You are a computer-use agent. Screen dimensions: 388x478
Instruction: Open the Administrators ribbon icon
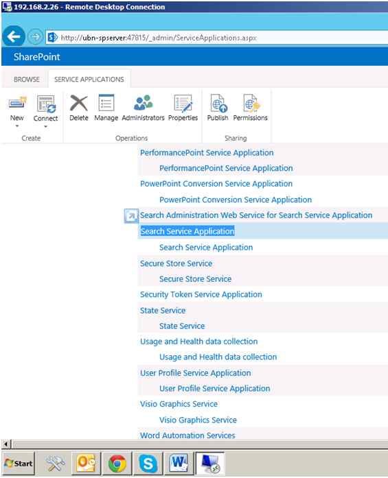143,103
